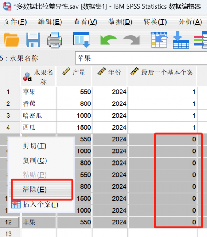Click the ruler icon next to 年份

[x=102, y=71]
